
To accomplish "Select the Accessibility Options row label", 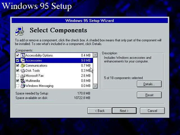I will click(39, 55).
